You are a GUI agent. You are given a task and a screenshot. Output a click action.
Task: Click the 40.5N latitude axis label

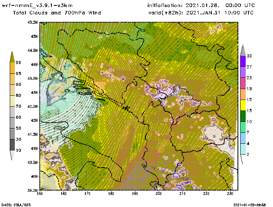click(32, 162)
